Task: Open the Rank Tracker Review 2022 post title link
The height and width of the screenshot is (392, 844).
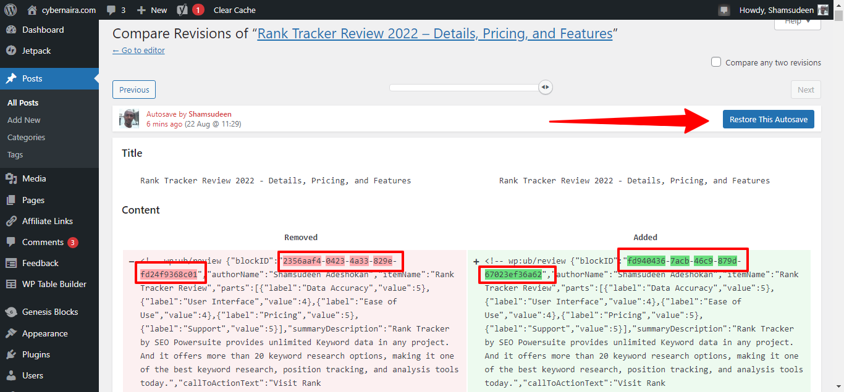Action: click(435, 33)
